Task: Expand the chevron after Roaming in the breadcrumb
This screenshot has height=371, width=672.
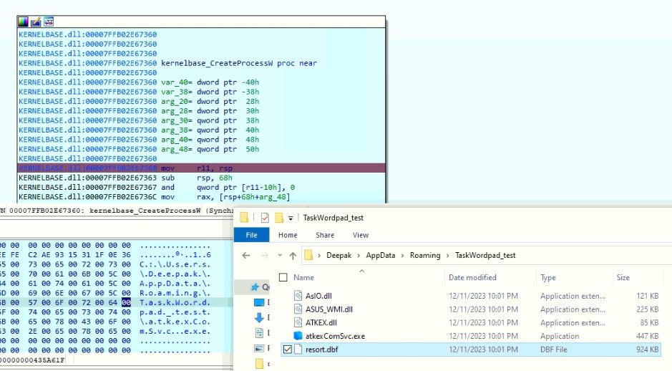Action: click(448, 256)
